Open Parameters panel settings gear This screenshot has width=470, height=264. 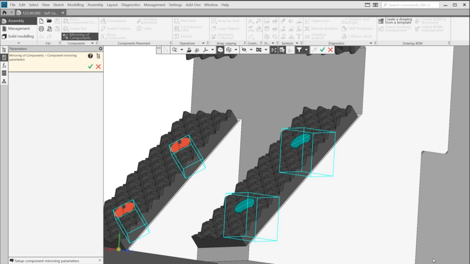coord(100,49)
